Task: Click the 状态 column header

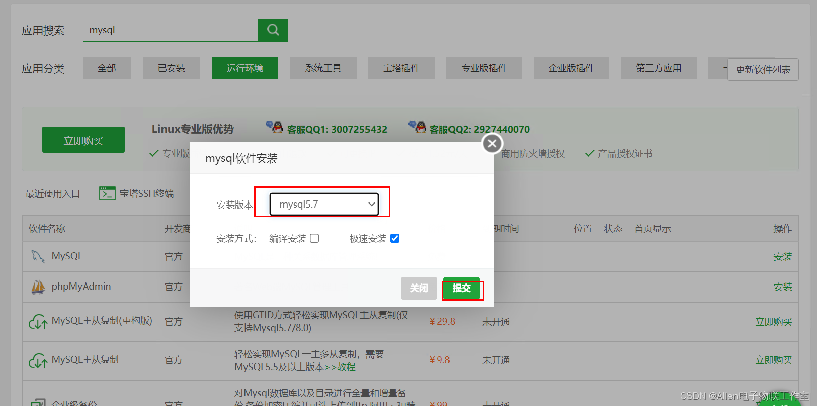Action: (613, 228)
